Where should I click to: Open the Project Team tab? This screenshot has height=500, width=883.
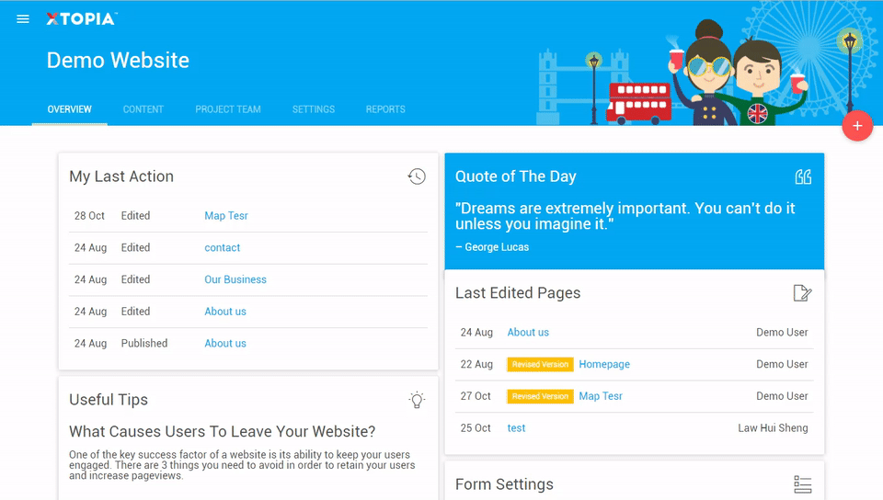228,109
